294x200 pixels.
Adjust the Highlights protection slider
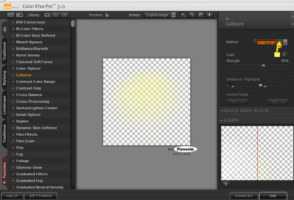point(265,86)
